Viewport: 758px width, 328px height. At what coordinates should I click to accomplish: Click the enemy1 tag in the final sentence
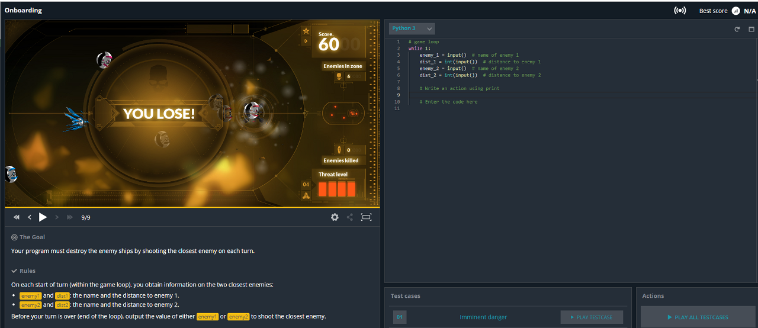point(207,316)
